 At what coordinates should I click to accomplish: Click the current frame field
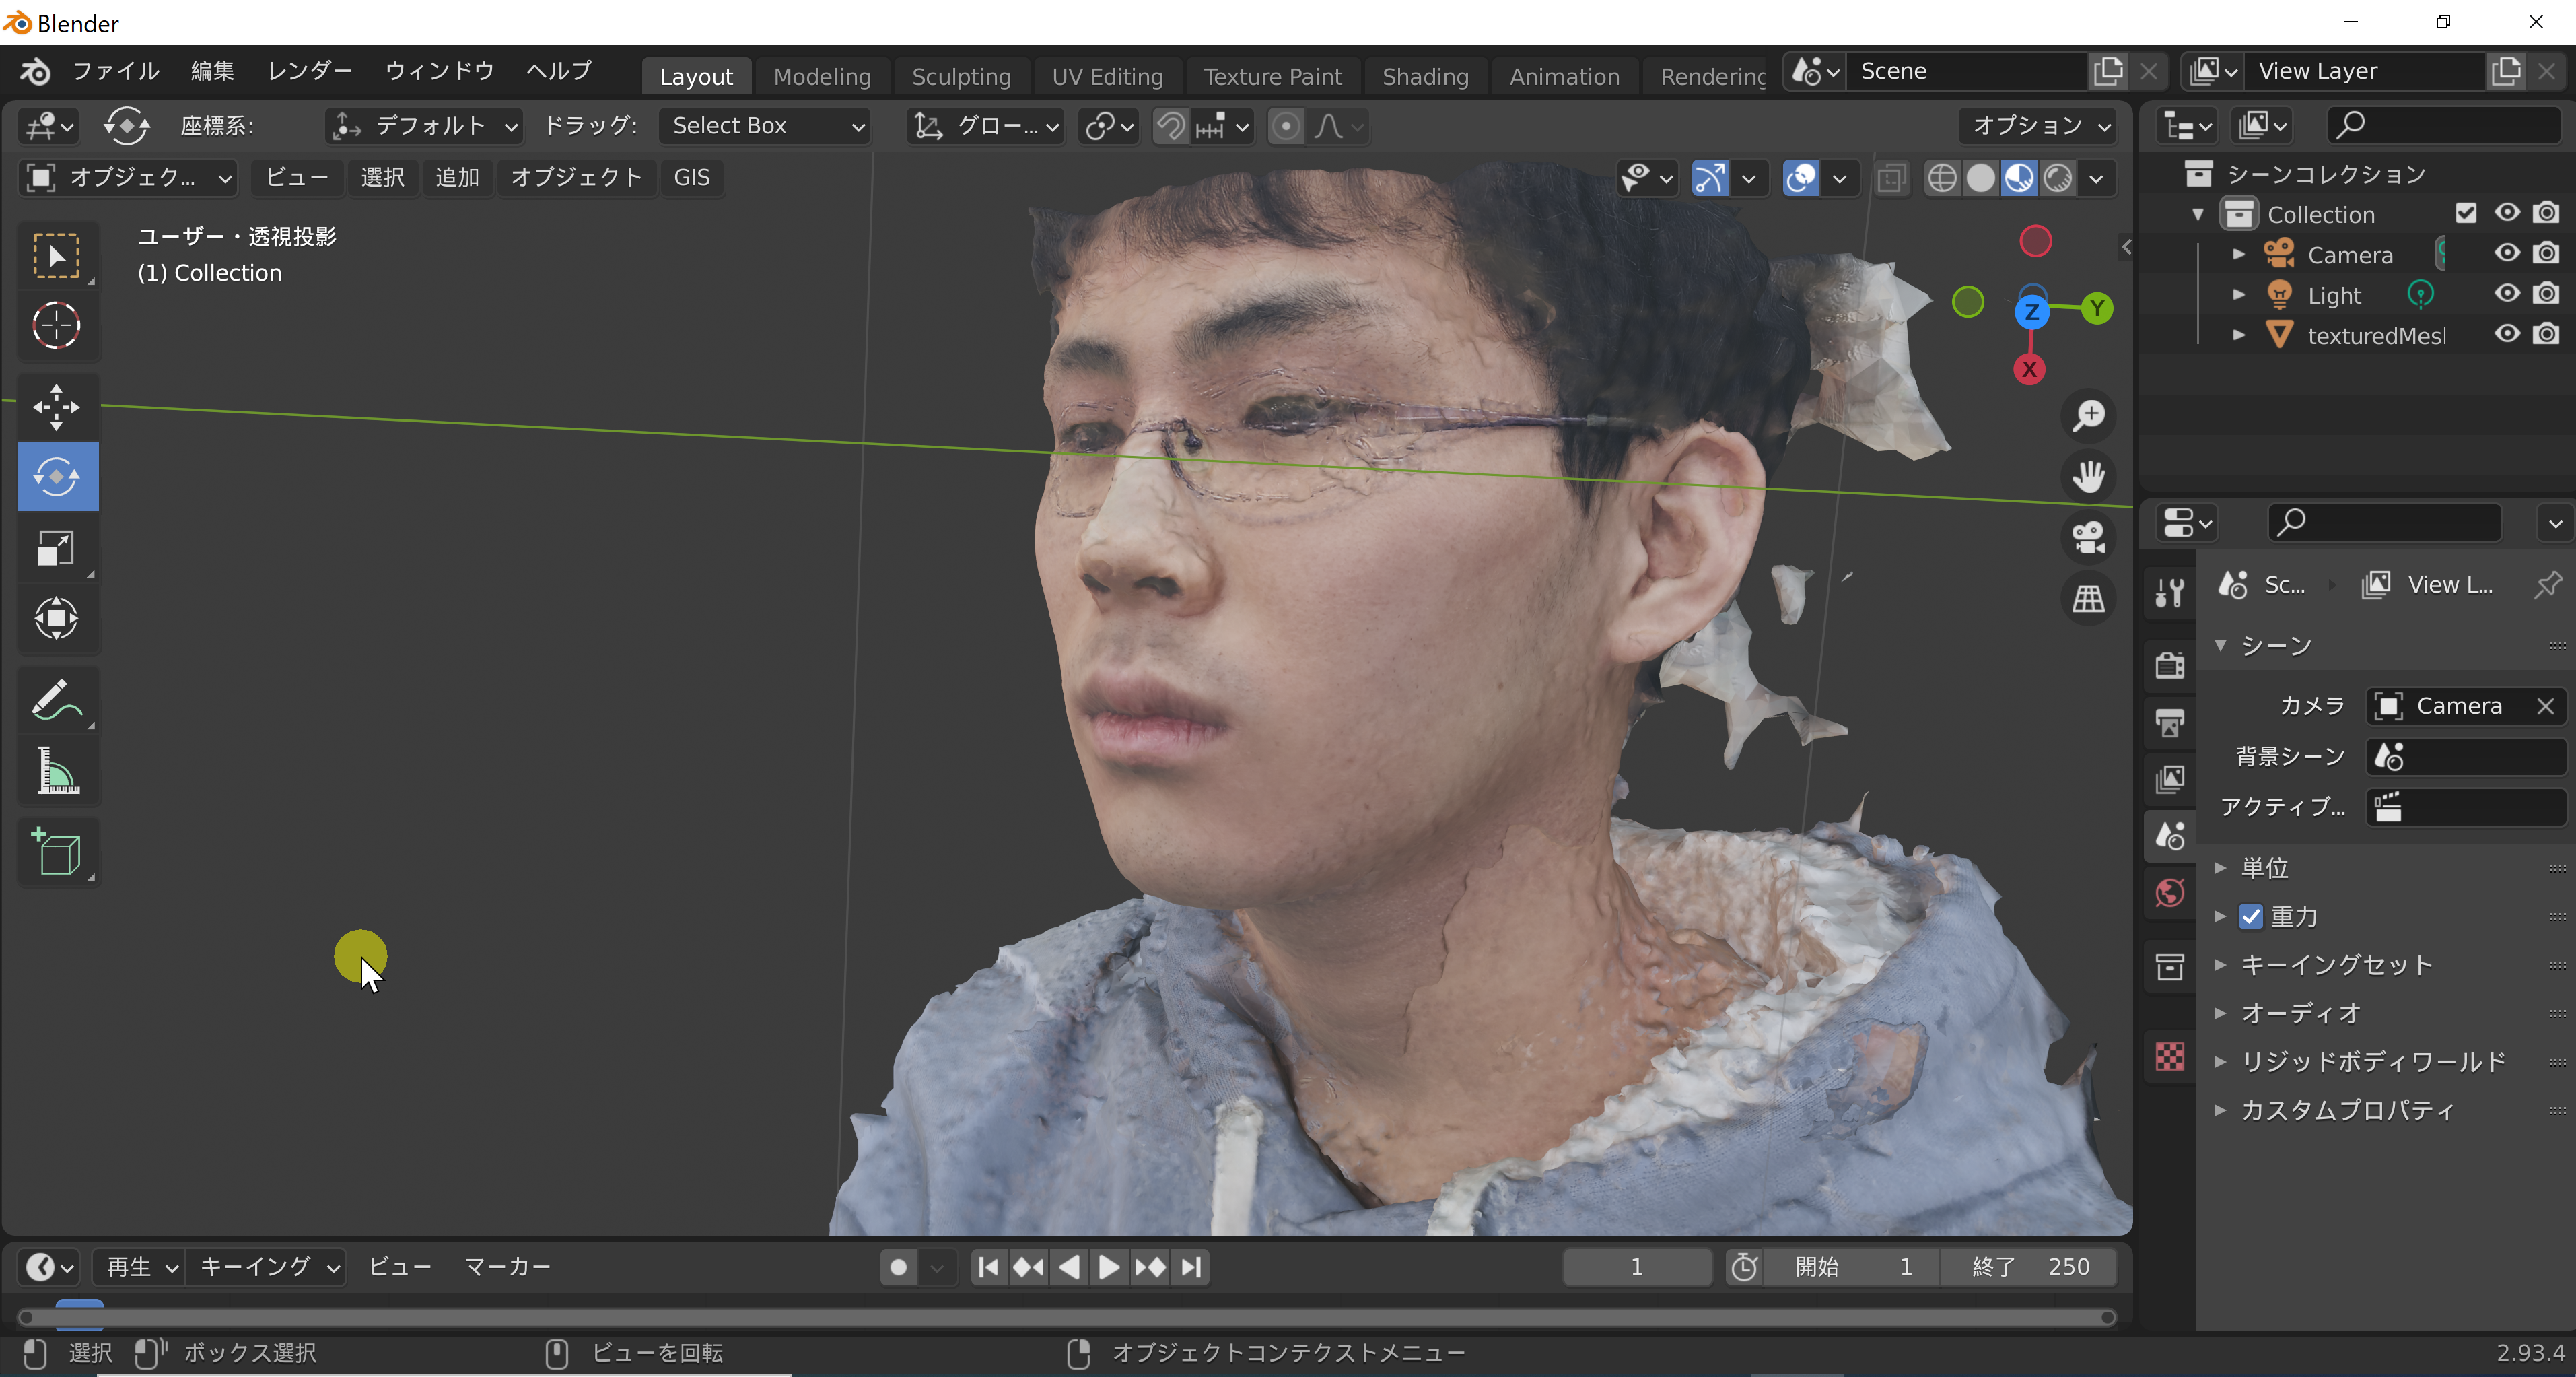point(1636,1267)
